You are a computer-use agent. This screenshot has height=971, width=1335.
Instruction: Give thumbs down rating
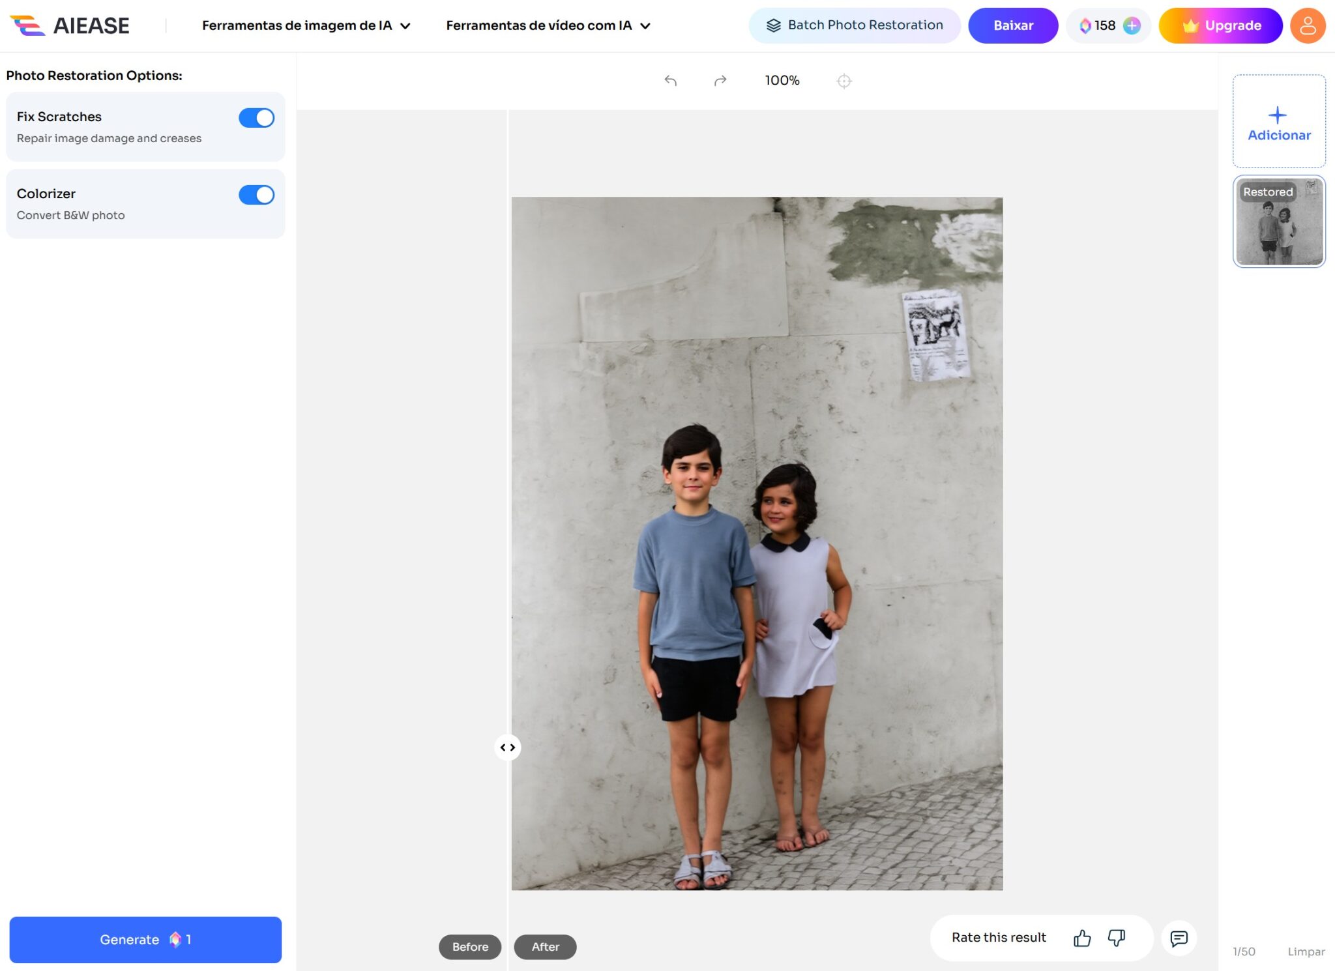point(1116,938)
